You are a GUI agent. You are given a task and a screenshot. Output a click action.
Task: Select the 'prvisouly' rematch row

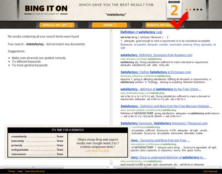click(x=37, y=145)
